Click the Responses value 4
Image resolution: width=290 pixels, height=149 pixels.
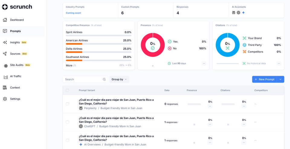(x=178, y=13)
